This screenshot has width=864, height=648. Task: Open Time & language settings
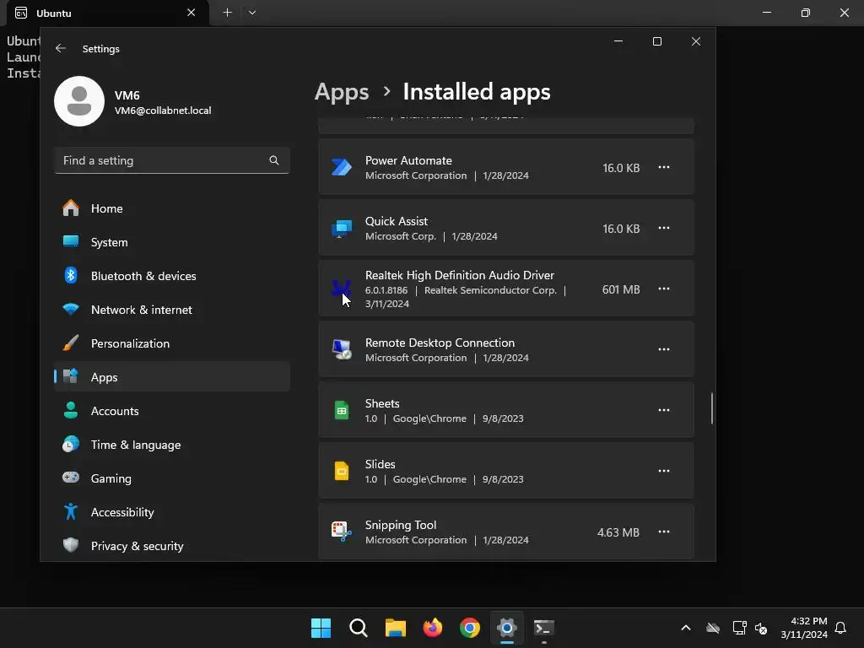click(172, 444)
